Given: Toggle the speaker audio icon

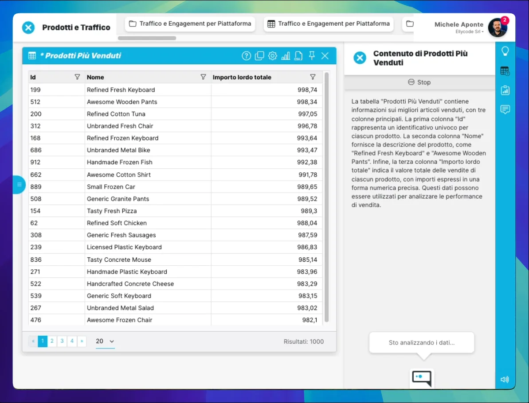Looking at the screenshot, I should pos(505,380).
